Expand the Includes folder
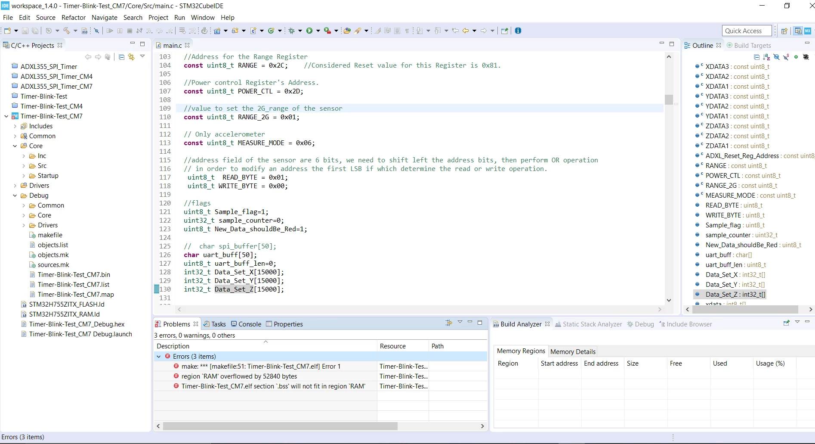Viewport: 815px width, 444px height. [15, 126]
